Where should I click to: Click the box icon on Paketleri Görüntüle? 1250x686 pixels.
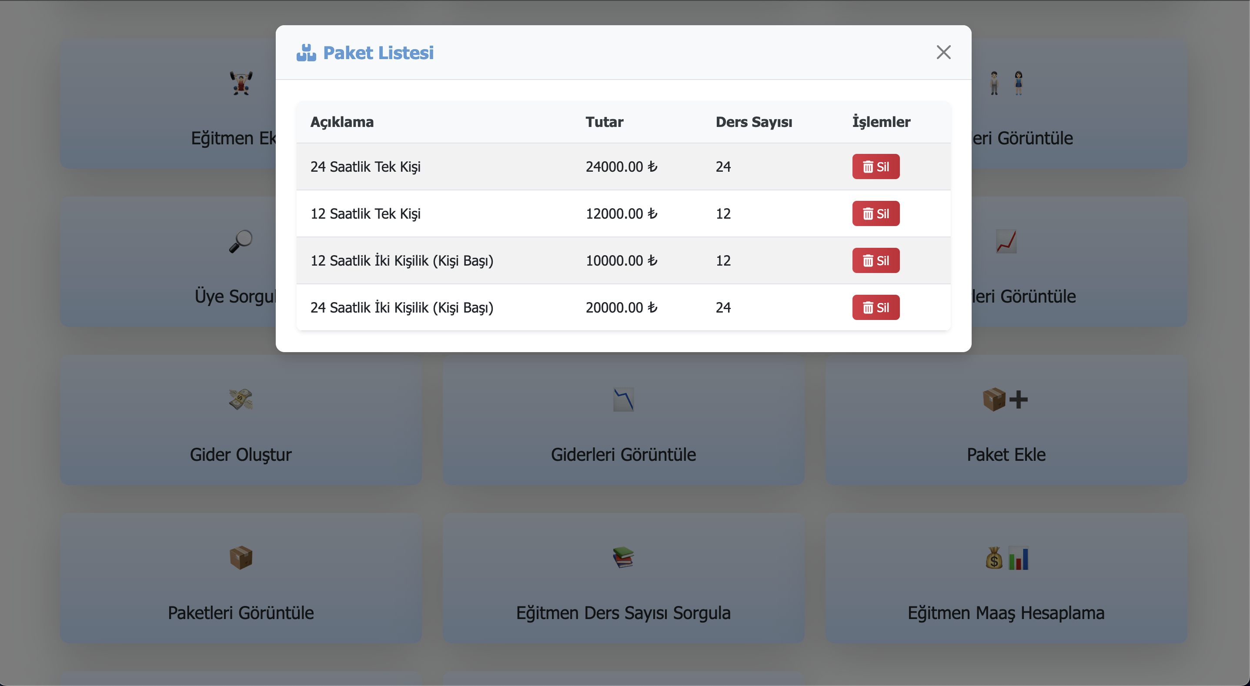[x=241, y=557]
